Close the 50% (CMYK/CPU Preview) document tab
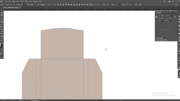 point(20,8)
